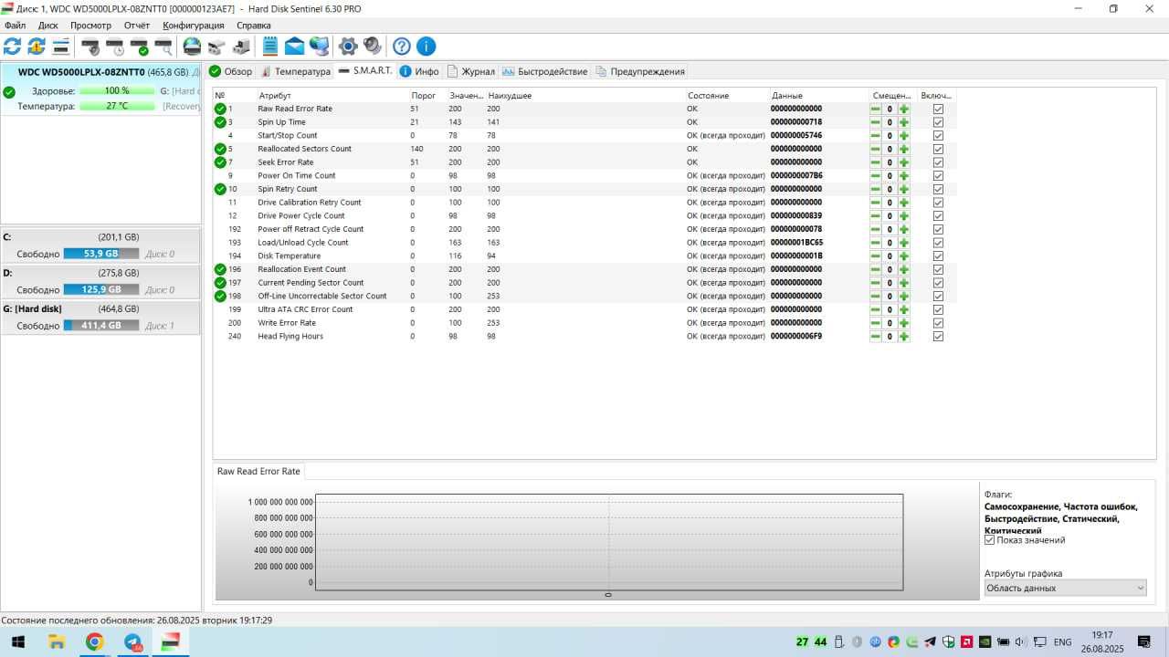Image resolution: width=1169 pixels, height=657 pixels.
Task: Click the disk with magnifier toolbar icon
Action: [x=163, y=47]
